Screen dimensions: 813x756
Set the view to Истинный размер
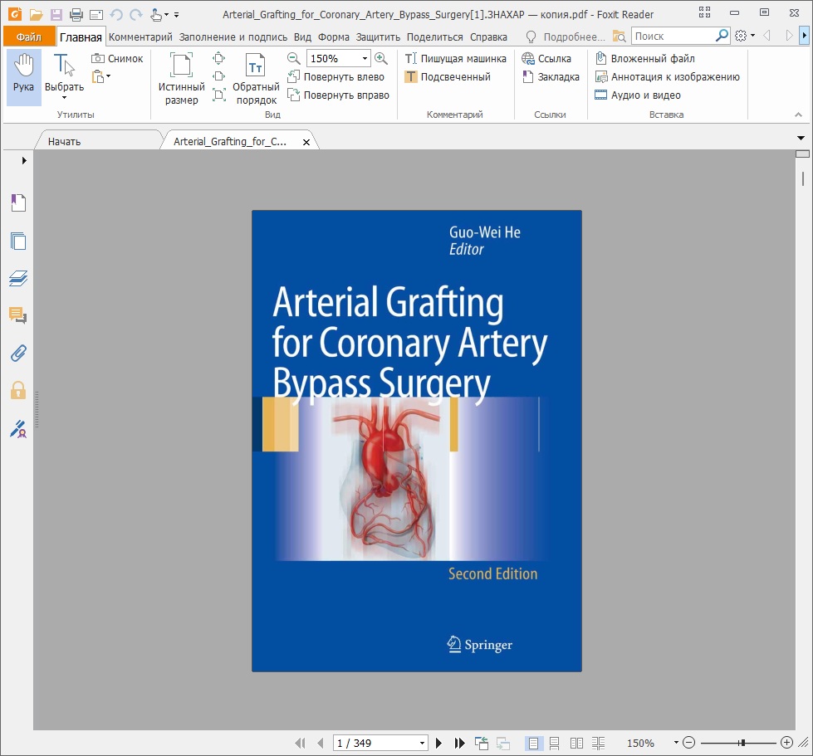[x=182, y=78]
